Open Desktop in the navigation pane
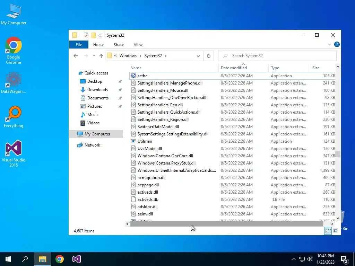 click(x=95, y=81)
